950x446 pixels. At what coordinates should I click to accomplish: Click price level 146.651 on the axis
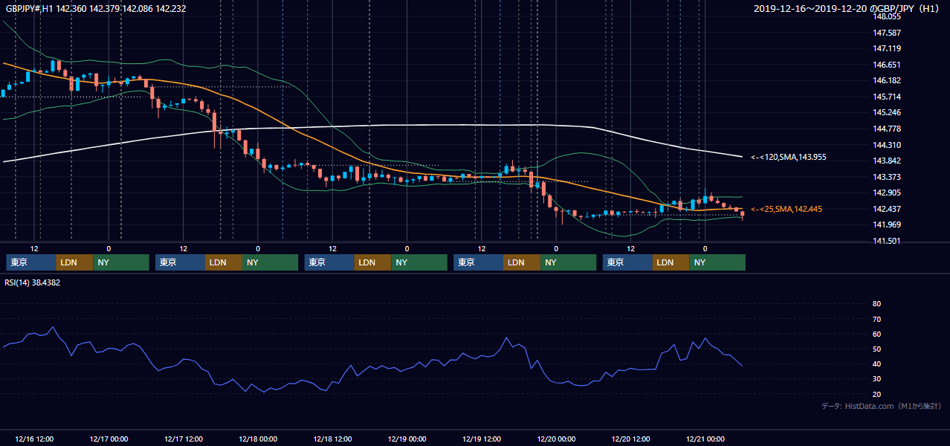point(887,65)
